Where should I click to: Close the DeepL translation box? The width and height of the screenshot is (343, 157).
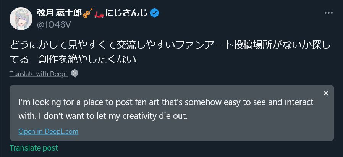tap(326, 94)
